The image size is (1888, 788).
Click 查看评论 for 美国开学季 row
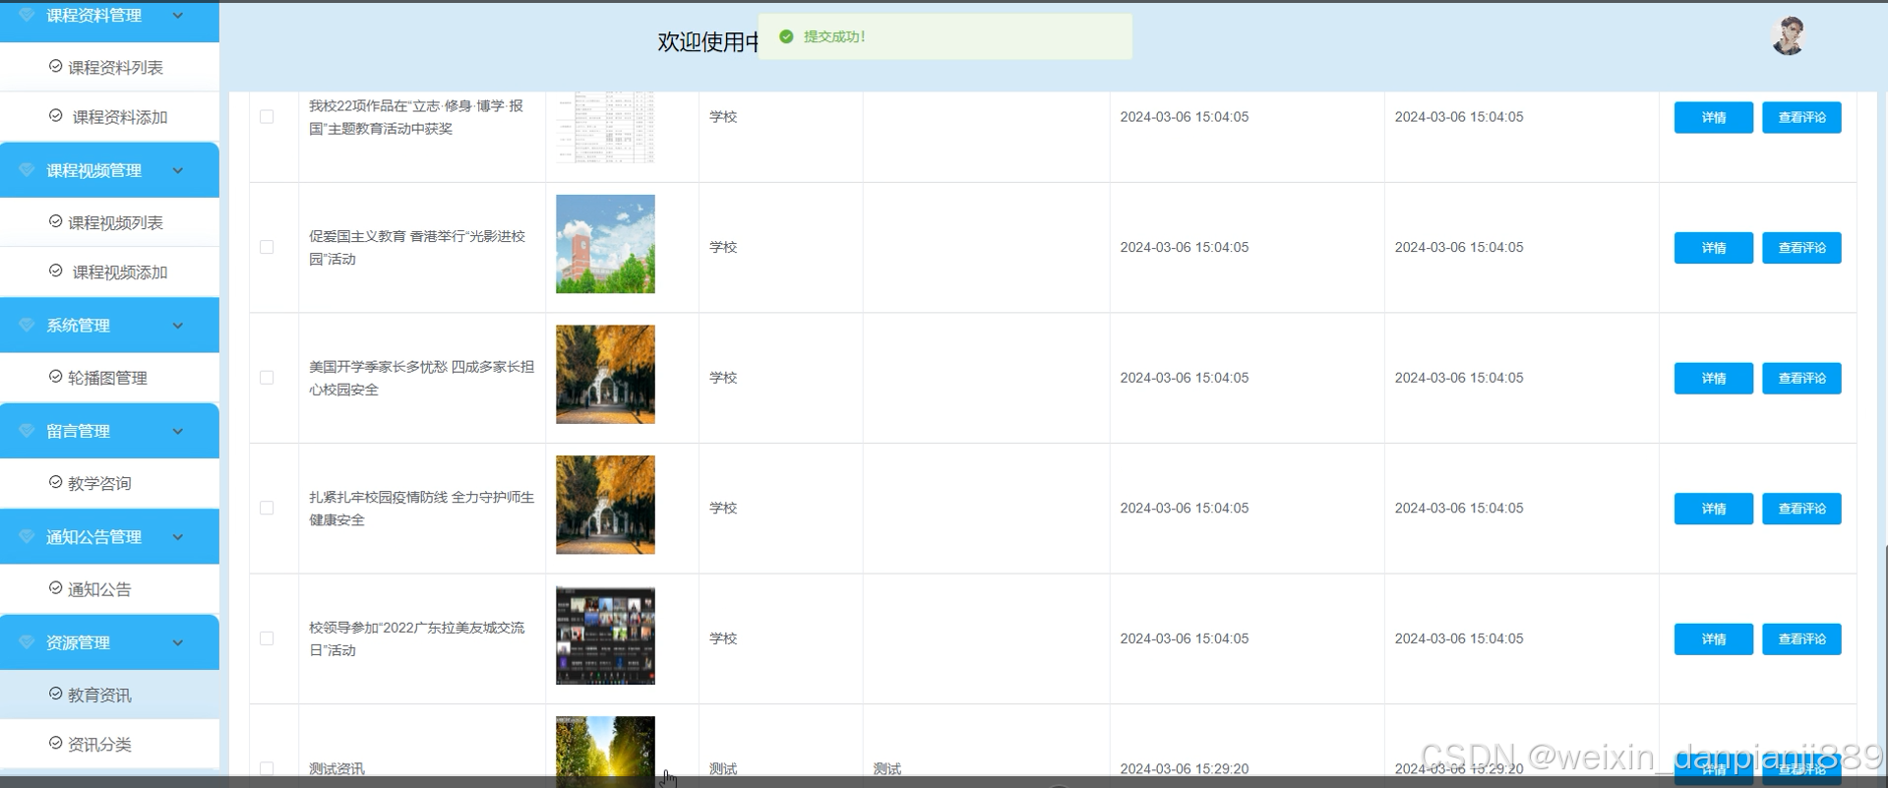[x=1801, y=378]
